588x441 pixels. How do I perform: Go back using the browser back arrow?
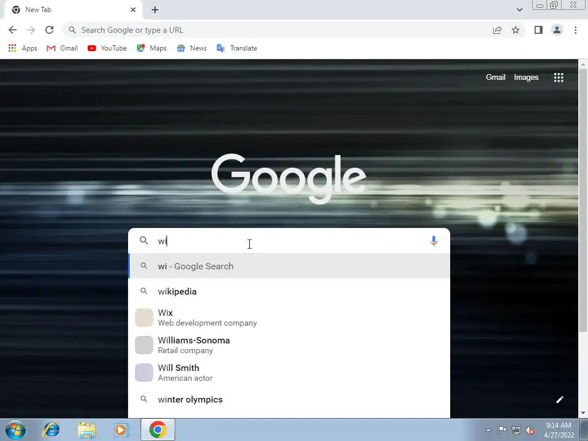coord(13,30)
